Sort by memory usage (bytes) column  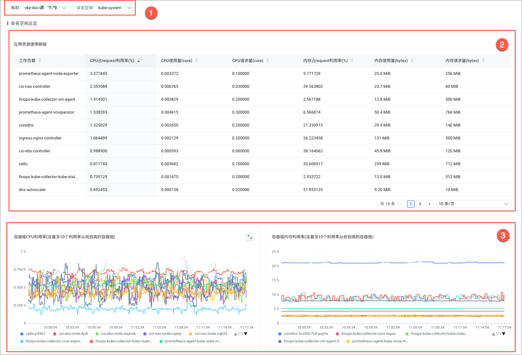[x=412, y=60]
